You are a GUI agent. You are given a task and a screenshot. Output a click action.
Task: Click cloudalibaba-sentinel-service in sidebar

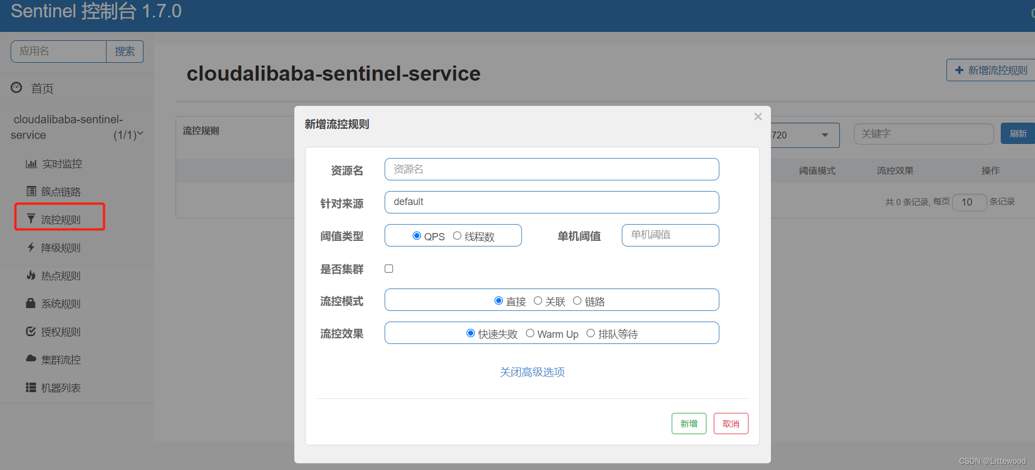tap(67, 127)
